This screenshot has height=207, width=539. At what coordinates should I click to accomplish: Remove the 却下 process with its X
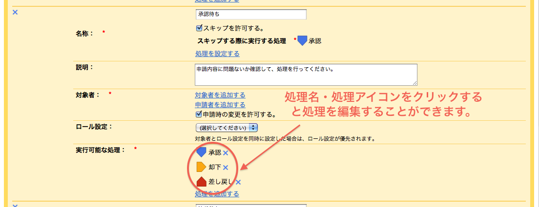(226, 168)
